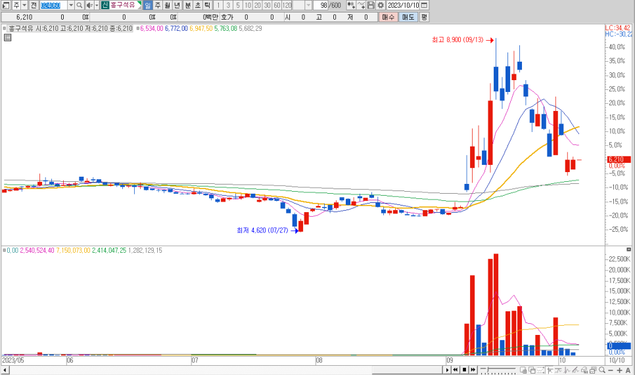Click the window layout icon at top-left
This screenshot has height=375, width=635.
pos(6,5)
